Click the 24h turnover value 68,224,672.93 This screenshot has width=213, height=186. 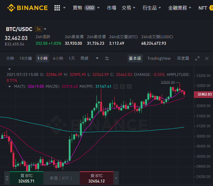[x=154, y=43]
